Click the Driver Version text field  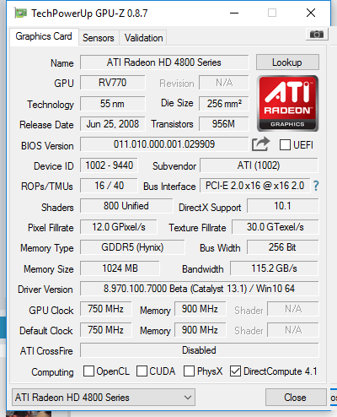200,289
